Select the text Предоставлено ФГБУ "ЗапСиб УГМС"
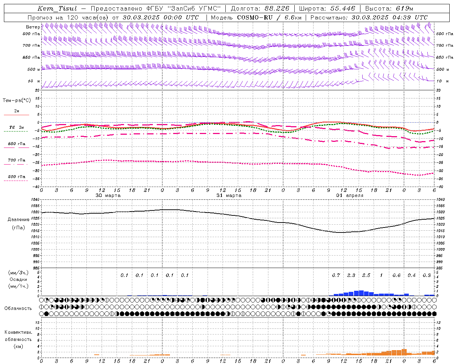 [x=156, y=9]
